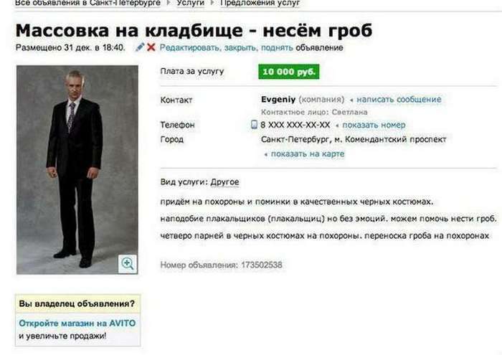Click the 'Другое' service type link
The image size is (502, 355).
click(x=224, y=182)
